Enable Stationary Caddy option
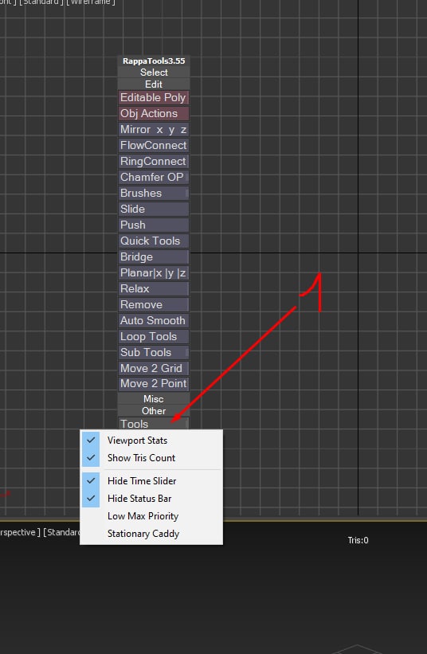427x654 pixels. coord(151,534)
